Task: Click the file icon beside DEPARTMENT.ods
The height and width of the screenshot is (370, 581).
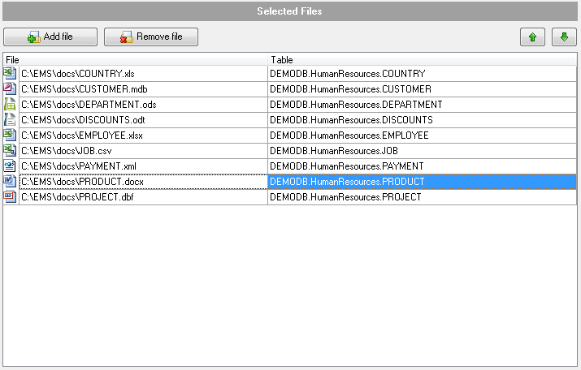Action: pyautogui.click(x=10, y=104)
